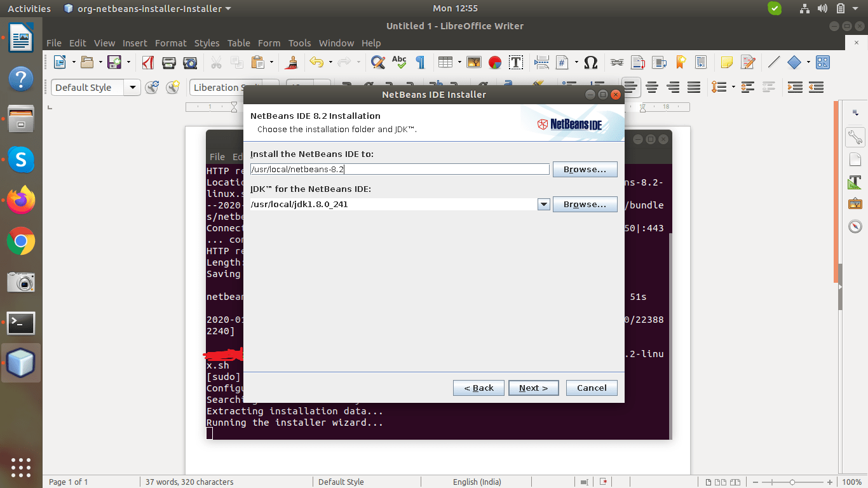Click the Insert Table grid icon
868x488 pixels.
tap(445, 62)
